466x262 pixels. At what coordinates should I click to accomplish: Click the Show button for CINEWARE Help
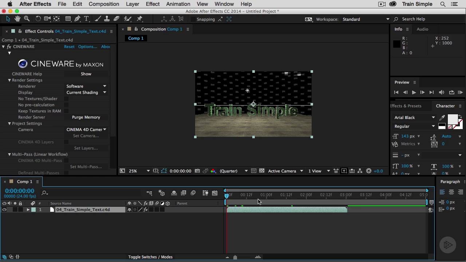(86, 74)
